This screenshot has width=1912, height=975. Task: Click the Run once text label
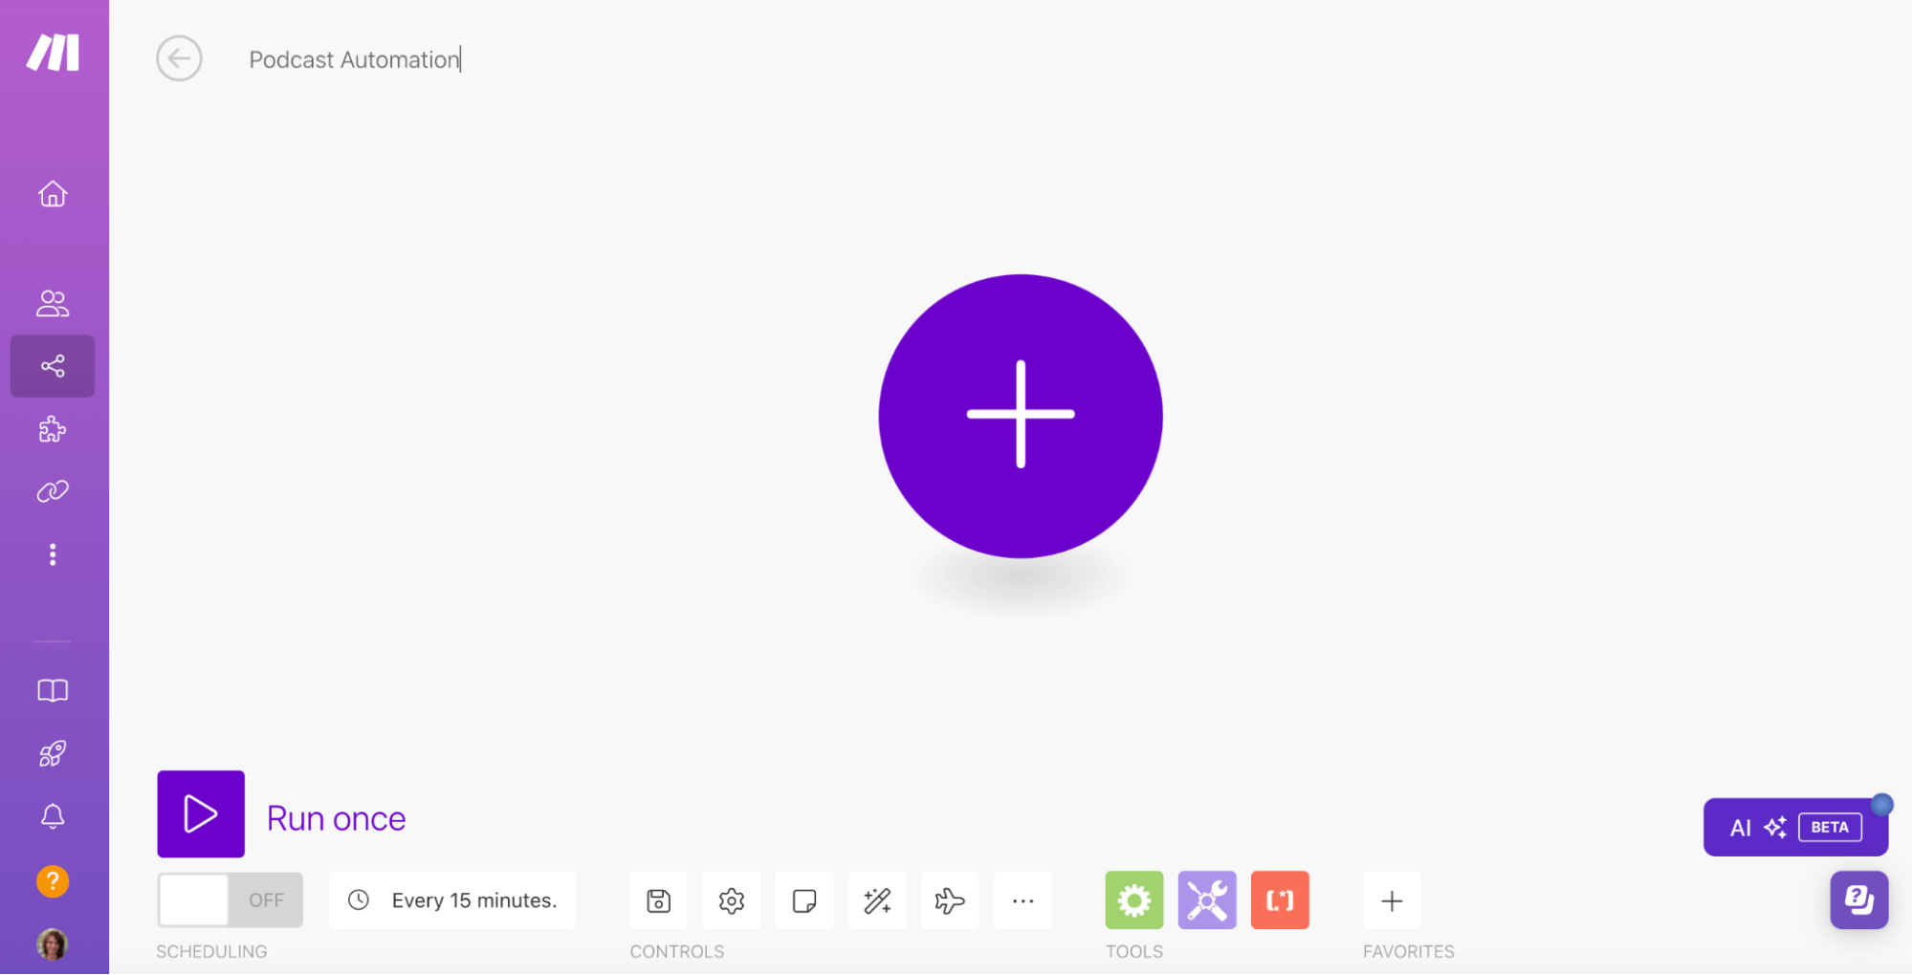[x=337, y=818]
